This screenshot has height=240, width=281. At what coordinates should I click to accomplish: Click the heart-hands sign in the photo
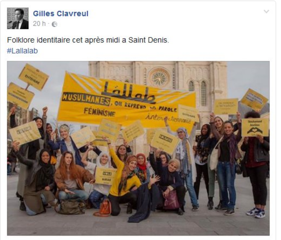255,128
